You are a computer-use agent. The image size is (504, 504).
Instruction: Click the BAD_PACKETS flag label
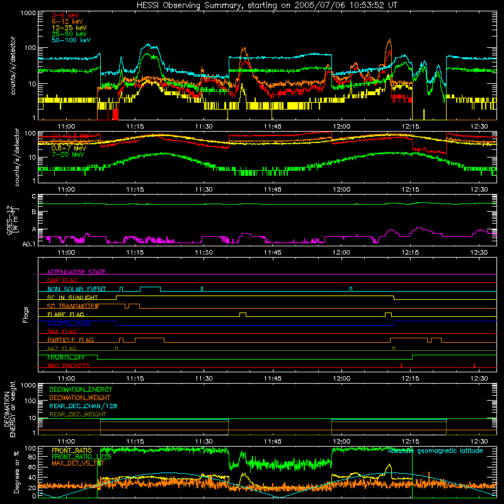point(69,365)
